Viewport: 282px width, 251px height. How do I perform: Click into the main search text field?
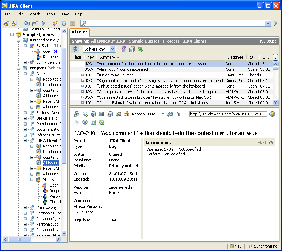pos(176,23)
